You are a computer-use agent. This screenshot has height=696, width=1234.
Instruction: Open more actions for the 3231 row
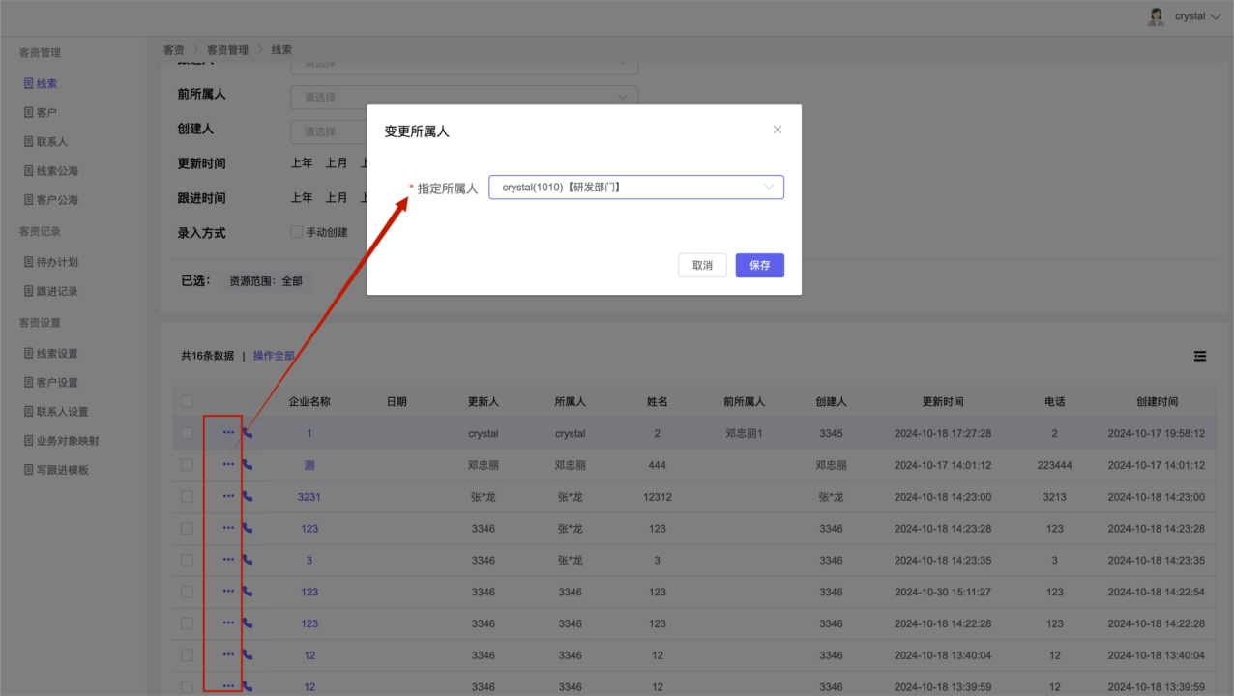[x=228, y=496]
